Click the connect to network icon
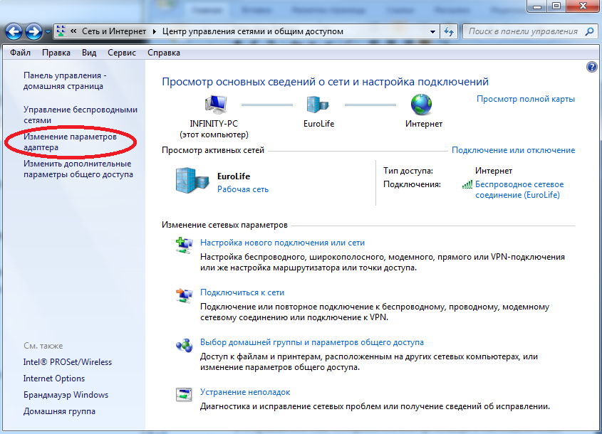This screenshot has height=434, width=602. [184, 296]
